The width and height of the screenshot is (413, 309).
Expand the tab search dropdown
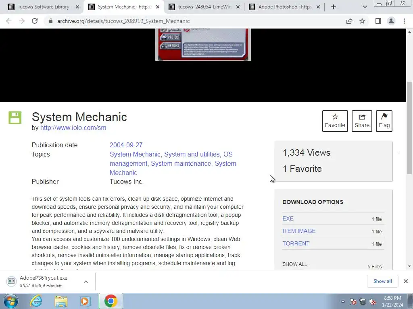coord(365,7)
